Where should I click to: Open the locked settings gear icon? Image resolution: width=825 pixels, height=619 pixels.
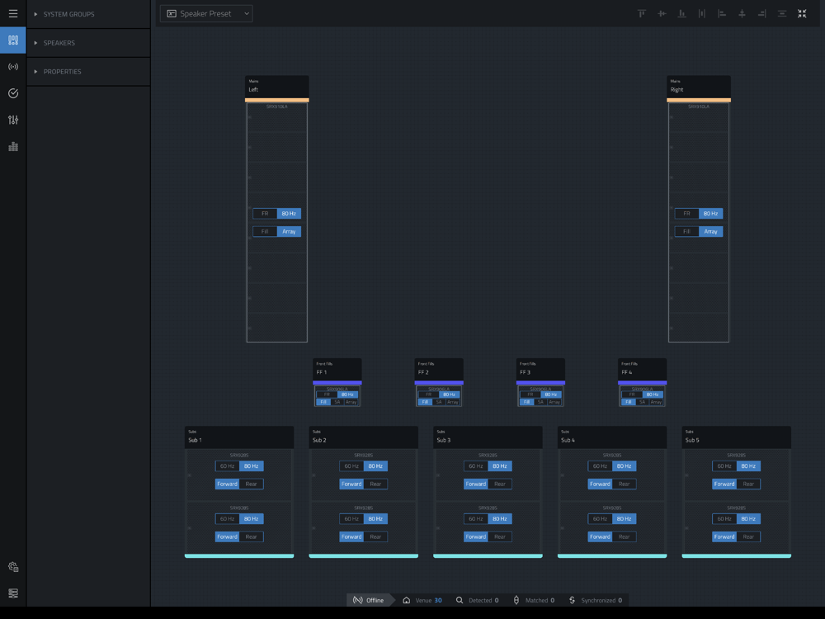coord(13,567)
